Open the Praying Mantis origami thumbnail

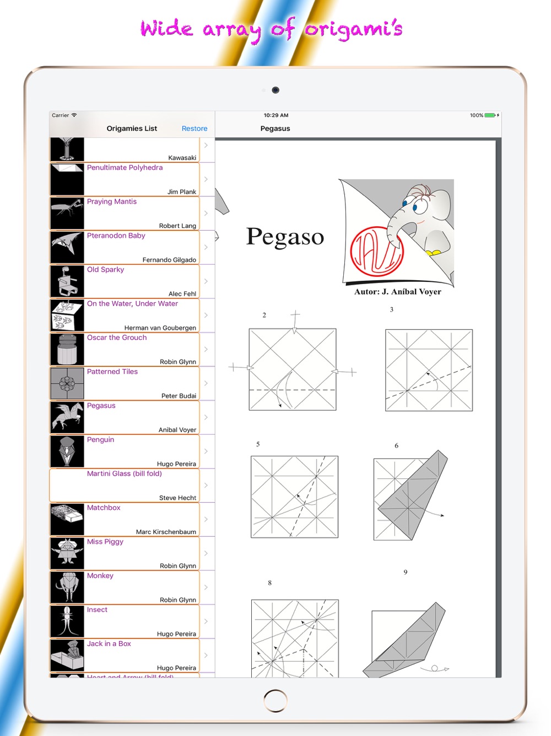pos(67,214)
